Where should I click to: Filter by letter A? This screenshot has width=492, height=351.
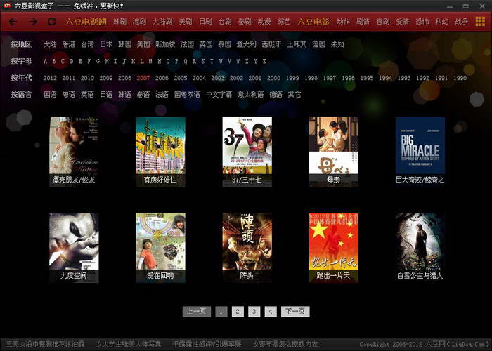coord(46,61)
